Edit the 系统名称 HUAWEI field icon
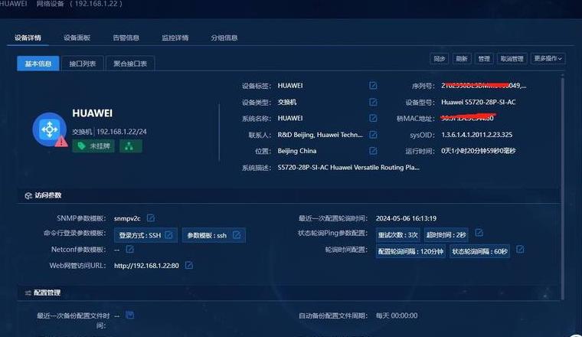This screenshot has height=337, width=582. (x=373, y=118)
